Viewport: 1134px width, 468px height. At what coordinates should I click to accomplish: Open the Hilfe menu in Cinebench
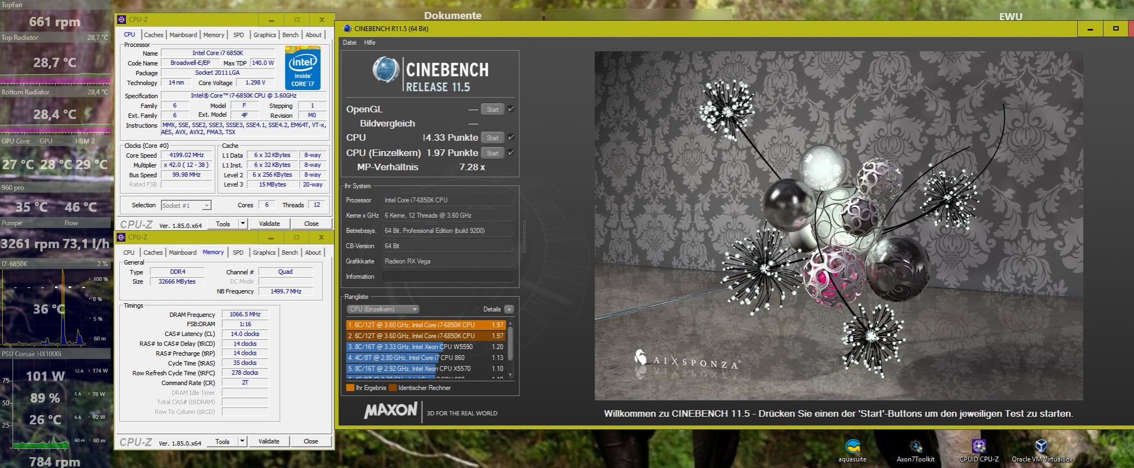[x=370, y=43]
